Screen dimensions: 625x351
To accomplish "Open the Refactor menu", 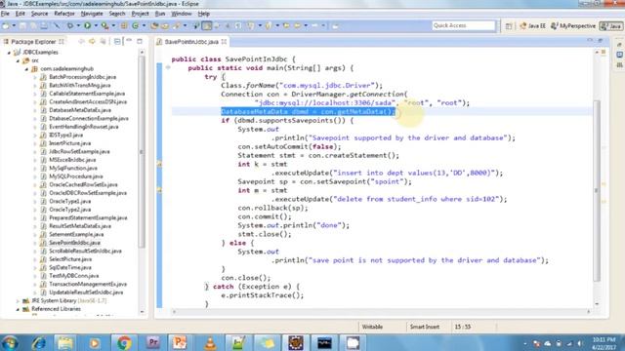I will (64, 14).
